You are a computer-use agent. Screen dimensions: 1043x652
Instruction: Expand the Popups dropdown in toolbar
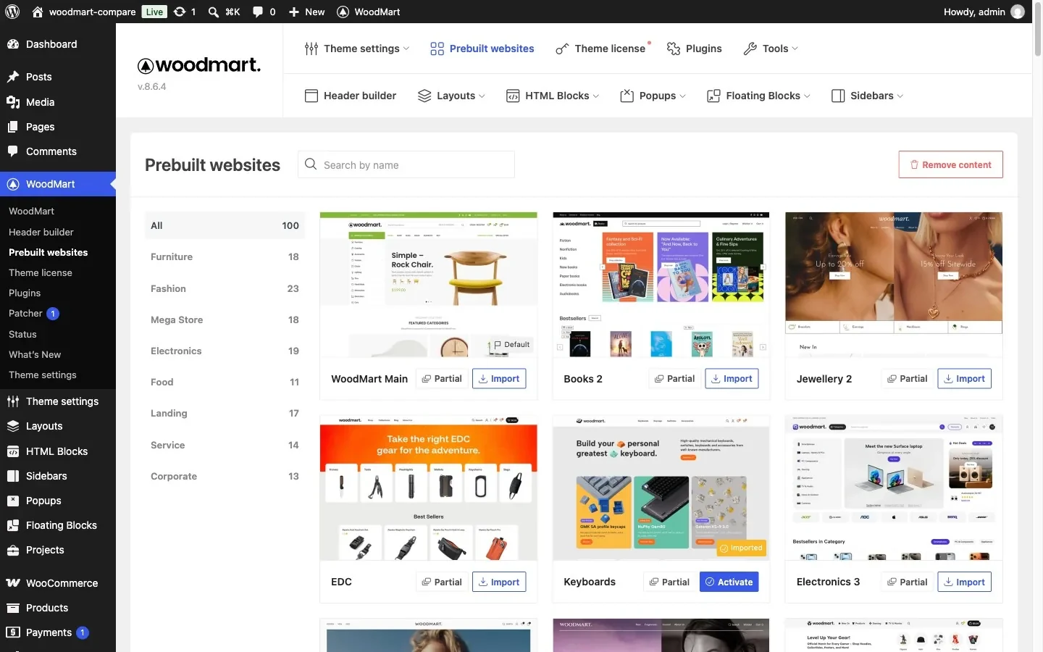click(x=653, y=96)
